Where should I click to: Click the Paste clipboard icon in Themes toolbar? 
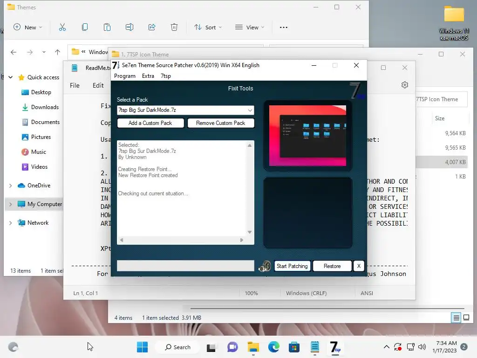(x=107, y=28)
